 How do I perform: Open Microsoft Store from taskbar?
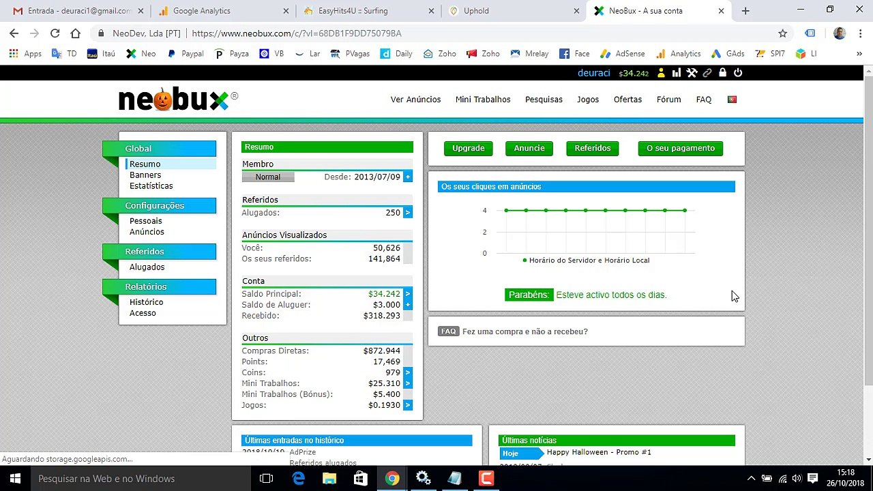(x=361, y=479)
